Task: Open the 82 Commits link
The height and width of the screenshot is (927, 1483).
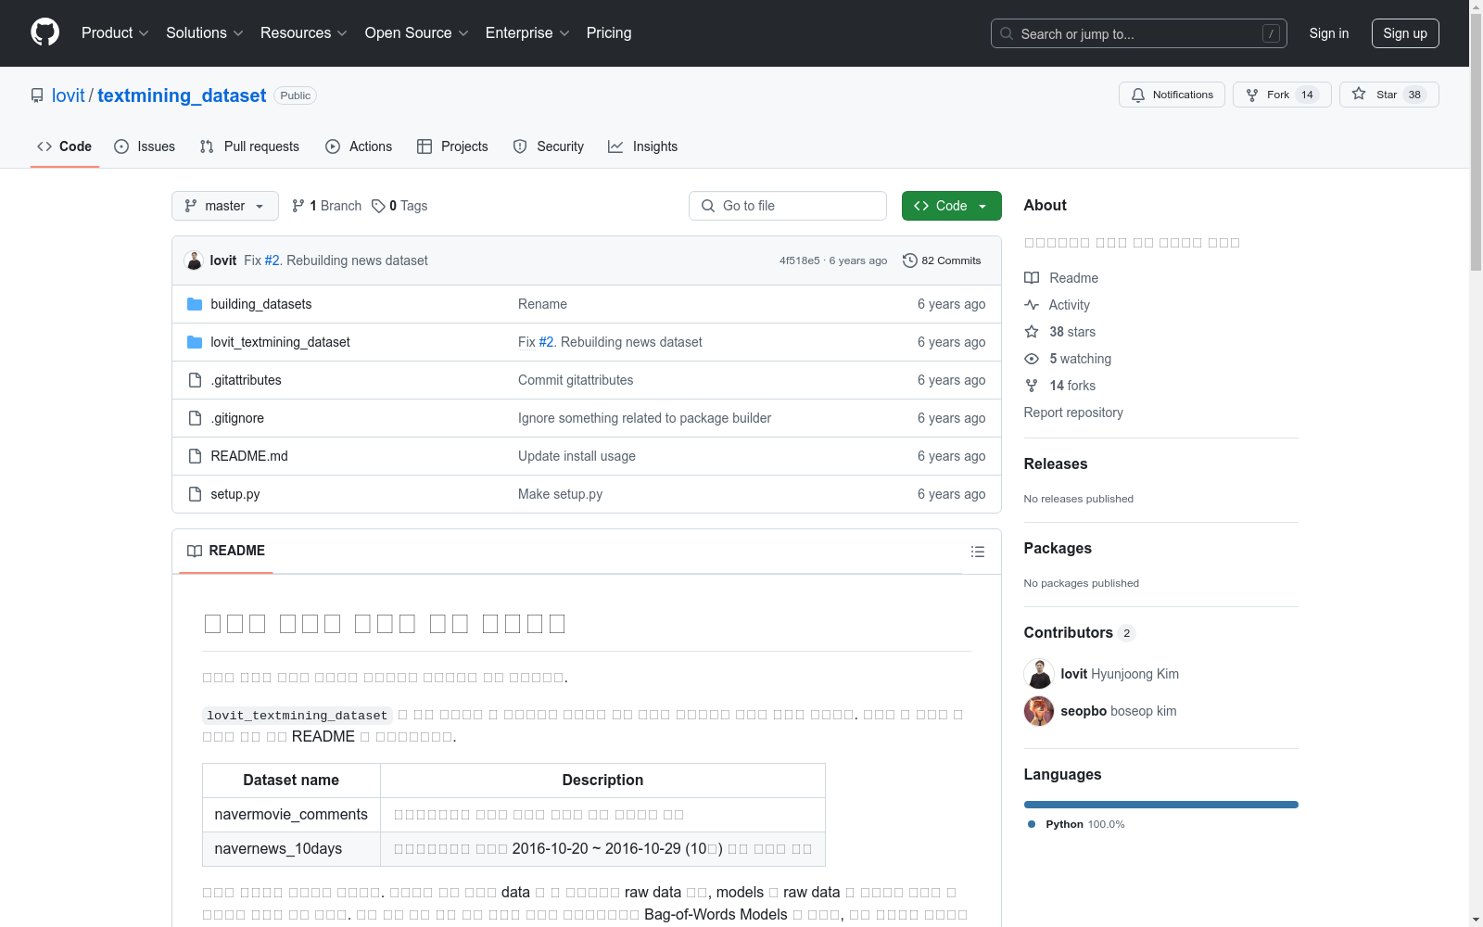Action: pos(943,260)
